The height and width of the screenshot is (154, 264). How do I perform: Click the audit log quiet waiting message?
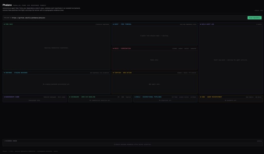click(231, 60)
